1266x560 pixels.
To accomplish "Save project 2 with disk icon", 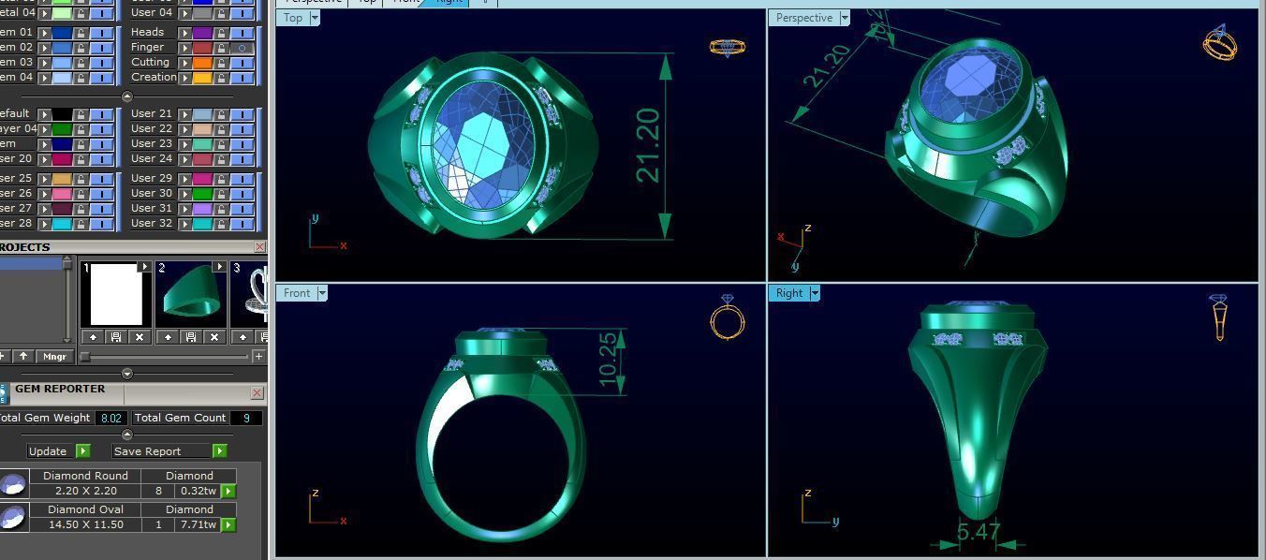I will click(191, 337).
